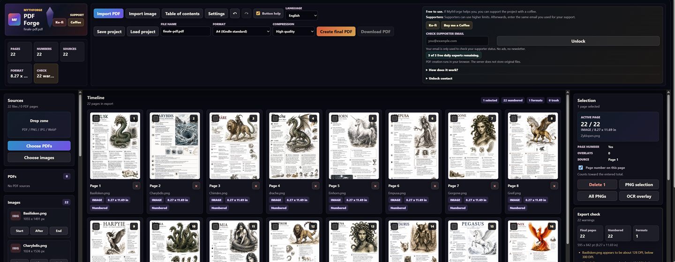The width and height of the screenshot is (675, 262).
Task: Tick the selection checkbox on Harpyie page 9
Action: click(96, 226)
